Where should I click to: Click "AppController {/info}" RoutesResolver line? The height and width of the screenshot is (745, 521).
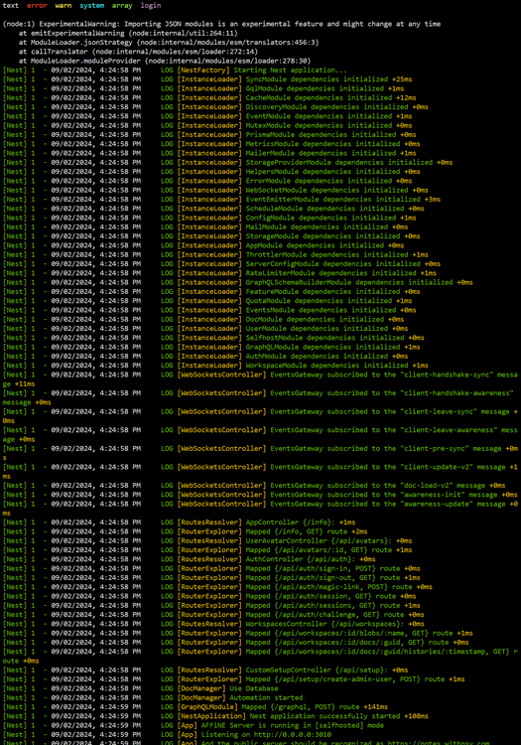click(x=300, y=522)
